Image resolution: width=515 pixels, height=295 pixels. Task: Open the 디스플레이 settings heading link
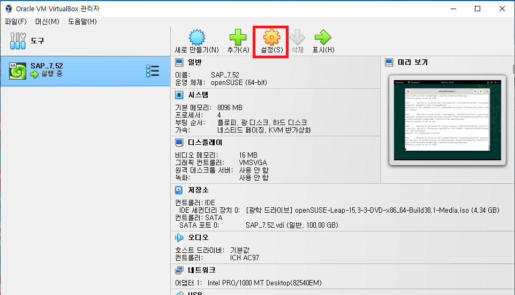205,143
